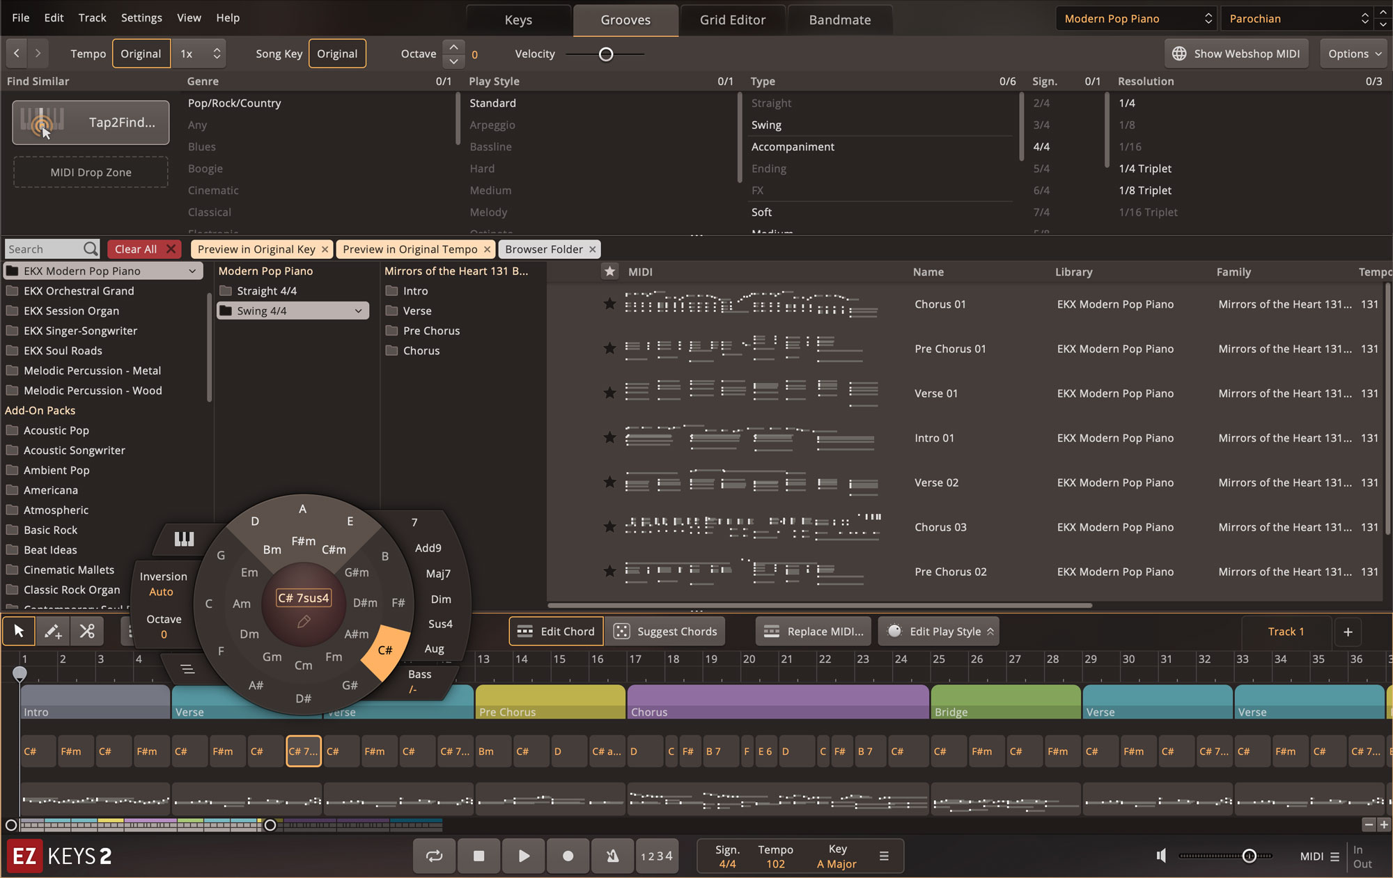Click the speaker volume icon
The width and height of the screenshot is (1393, 878).
coord(1161,856)
